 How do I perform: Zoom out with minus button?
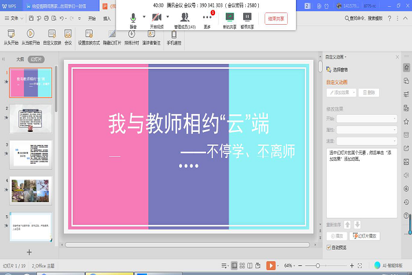click(x=300, y=266)
